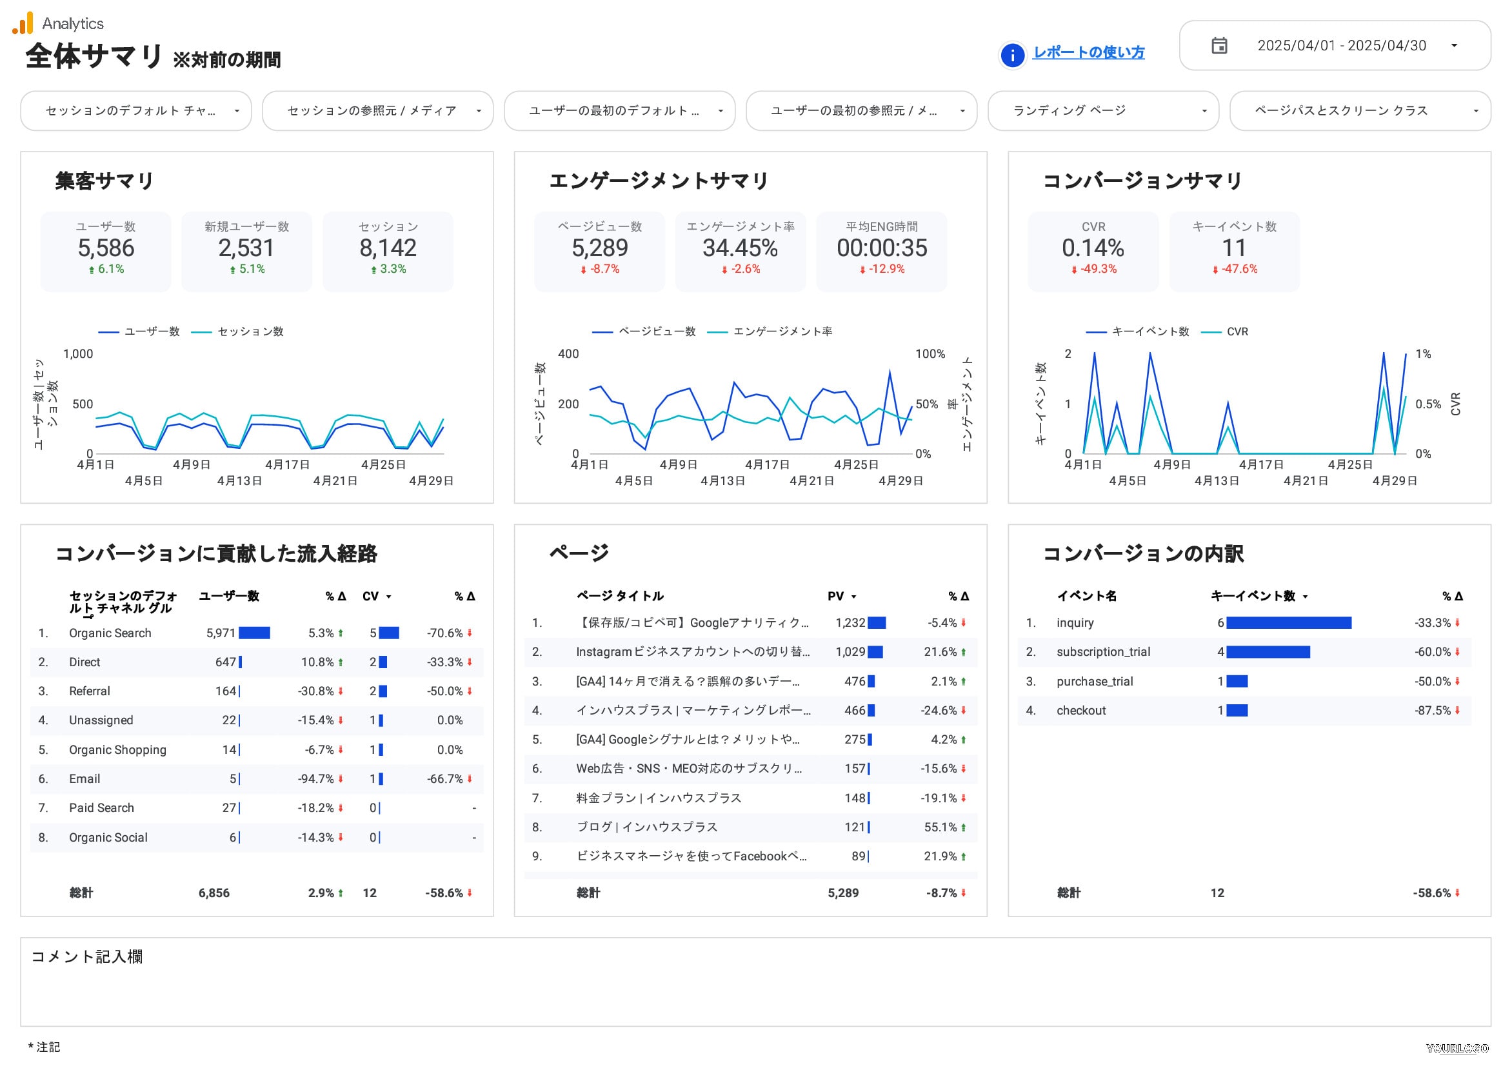Click the green up arrow under ユーザー数 scorecard

92,270
